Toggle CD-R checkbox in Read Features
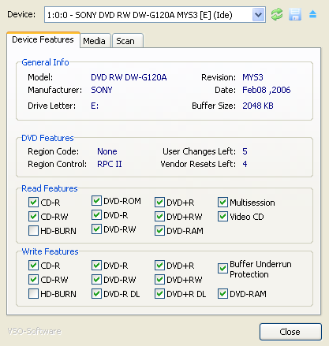Viewport: 329px width, 346px height. pos(33,203)
